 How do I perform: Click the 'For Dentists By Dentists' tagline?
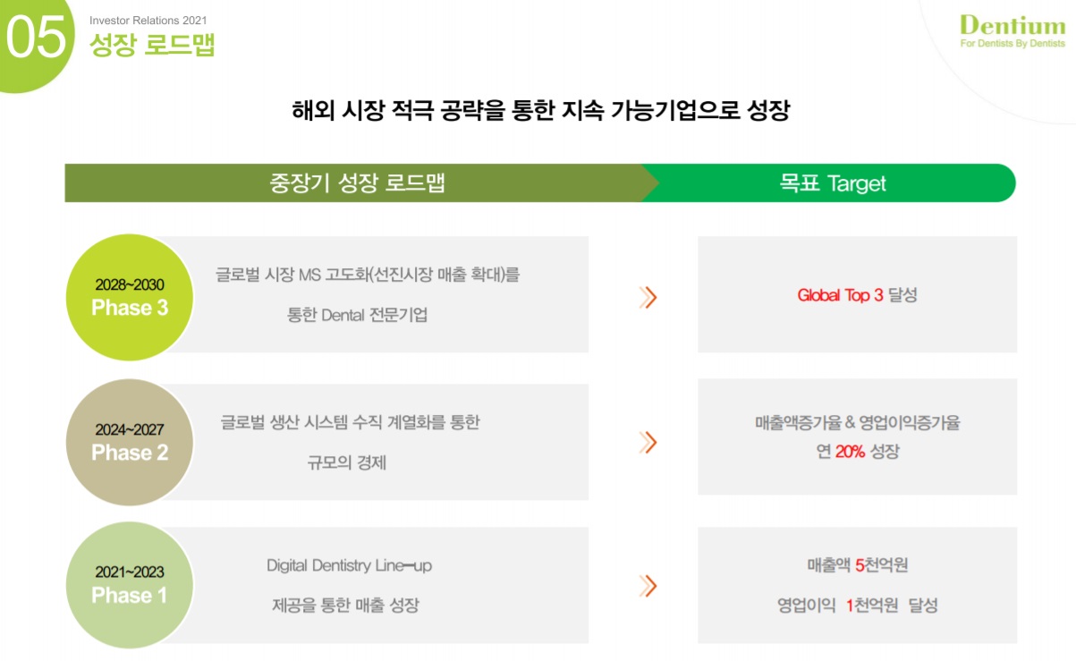[1012, 44]
